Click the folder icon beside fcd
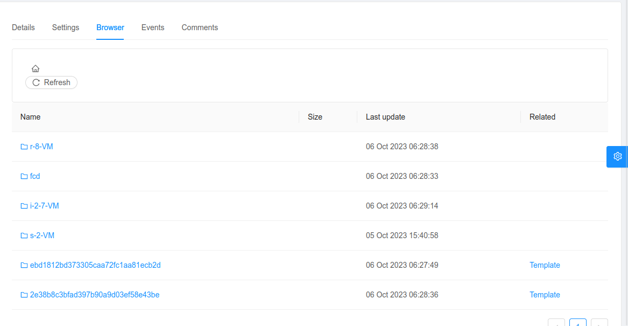The width and height of the screenshot is (628, 326). (24, 176)
